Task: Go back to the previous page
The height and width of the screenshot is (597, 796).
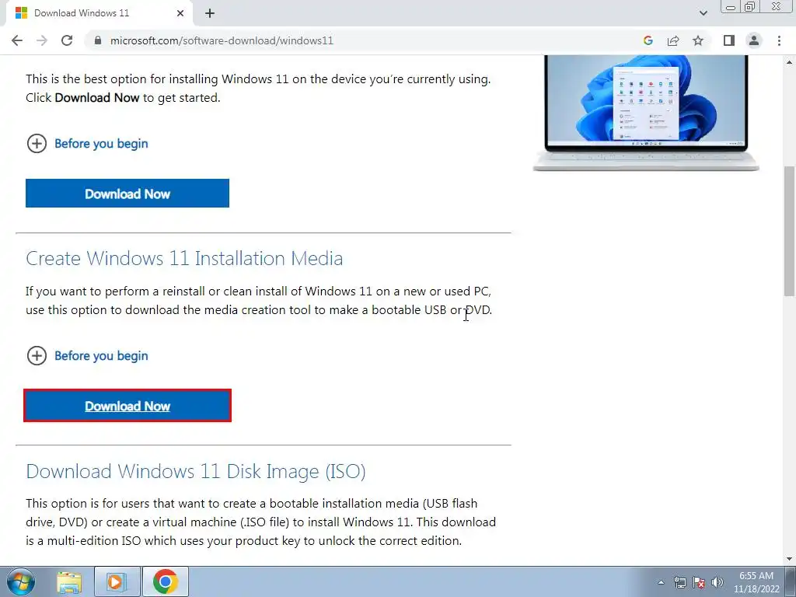Action: tap(17, 40)
